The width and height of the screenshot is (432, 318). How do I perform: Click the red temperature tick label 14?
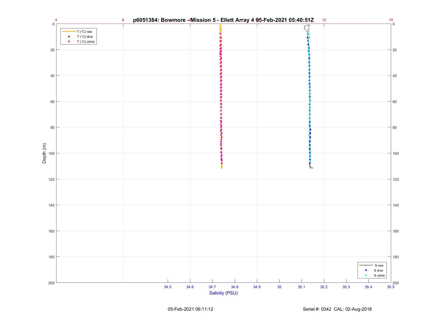pos(391,20)
